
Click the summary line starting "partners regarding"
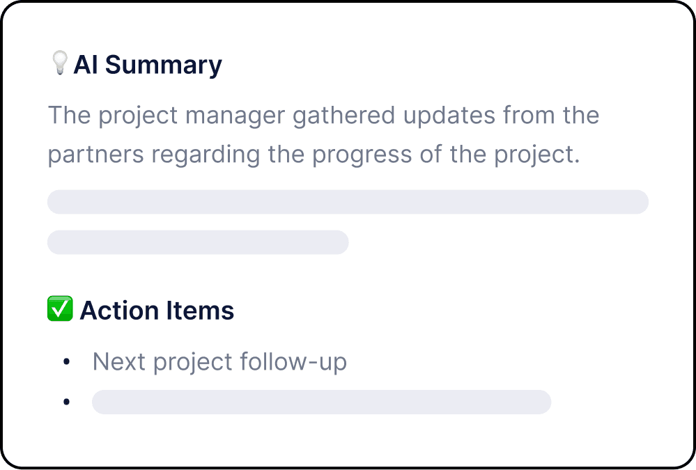314,155
